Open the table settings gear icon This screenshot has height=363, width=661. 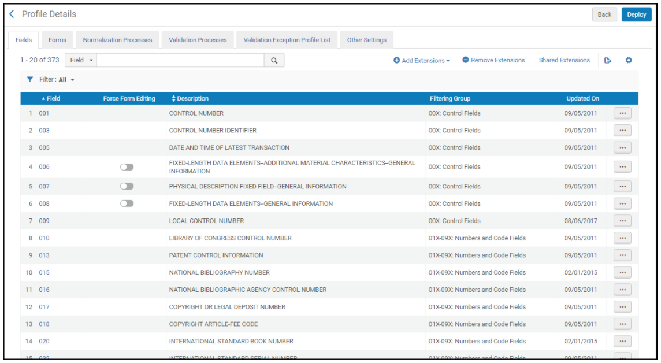coord(629,60)
